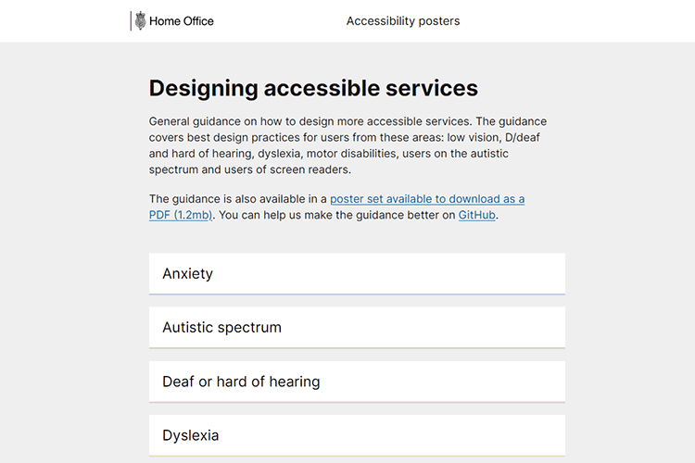Visit the GitHub link
The image size is (695, 463).
click(478, 215)
